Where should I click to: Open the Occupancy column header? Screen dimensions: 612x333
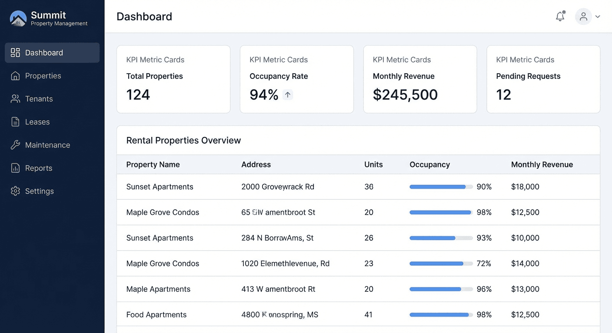429,164
